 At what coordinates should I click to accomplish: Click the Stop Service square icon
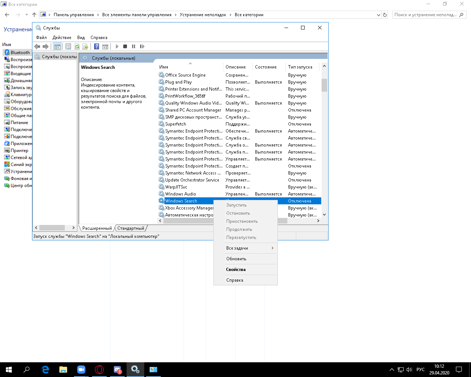tap(125, 46)
